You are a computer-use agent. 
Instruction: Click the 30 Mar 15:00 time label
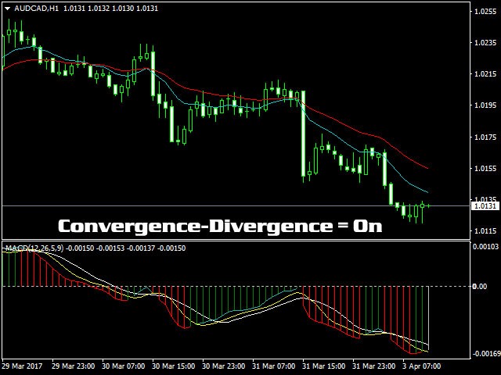[x=174, y=366]
